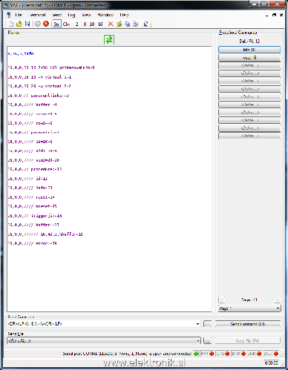
Task: Click the small button beside Send Command field
Action: pyautogui.click(x=207, y=324)
